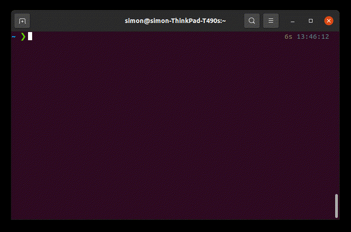Open the terminal search tool
Viewport: 351px width, 232px height.
pos(252,21)
